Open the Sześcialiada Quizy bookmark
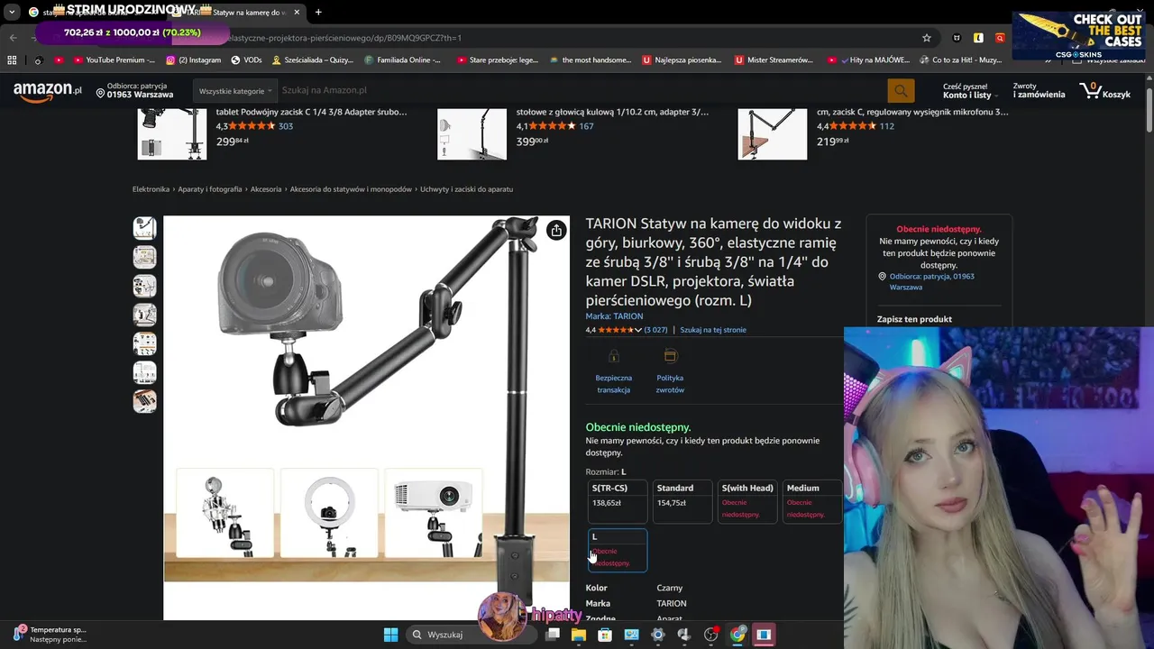This screenshot has width=1154, height=649. [312, 60]
